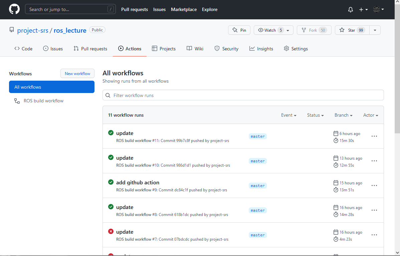Open the plus create-new menu
The height and width of the screenshot is (256, 400).
click(x=363, y=9)
